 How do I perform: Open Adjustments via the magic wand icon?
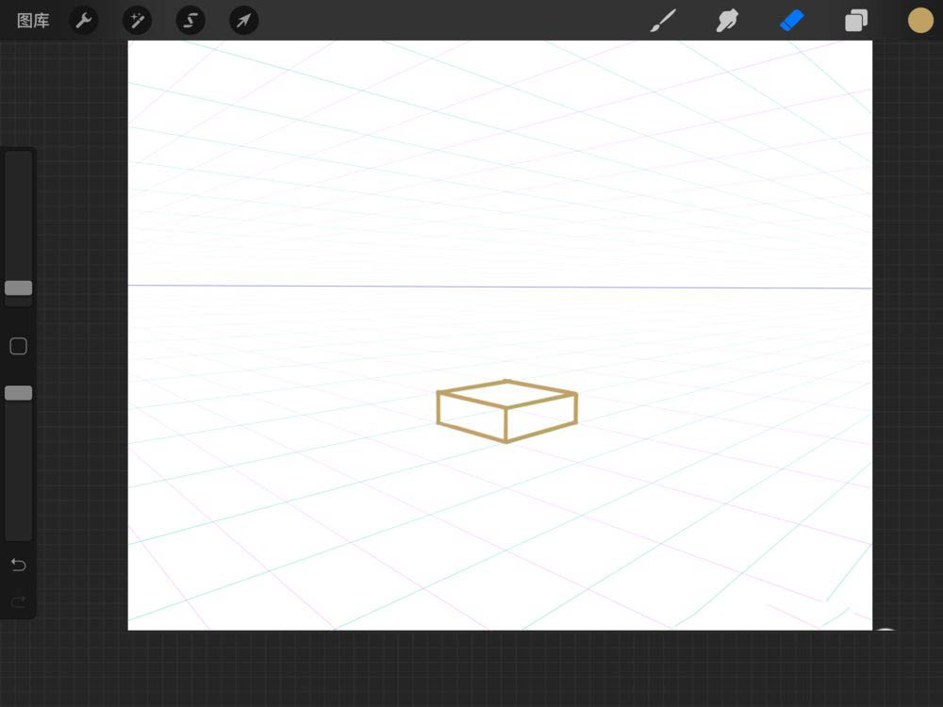(x=137, y=20)
